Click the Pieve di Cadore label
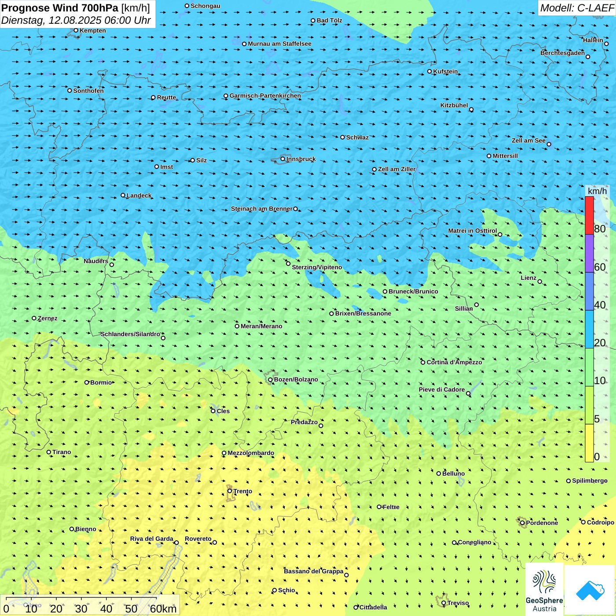 click(441, 389)
